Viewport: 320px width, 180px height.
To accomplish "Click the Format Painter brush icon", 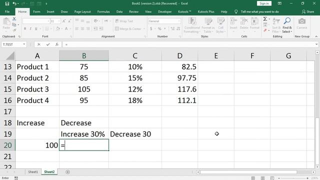I will (14, 30).
